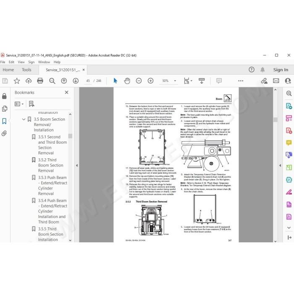
Task: Collapse the 3.5 Boom Section bookmark
Action: click(x=24, y=119)
